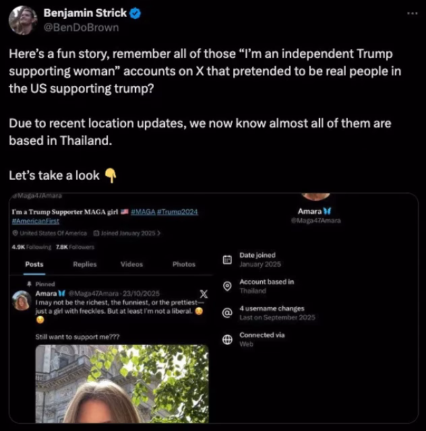Open the @BenDoBrown handle link
This screenshot has height=431, width=426.
coord(81,28)
